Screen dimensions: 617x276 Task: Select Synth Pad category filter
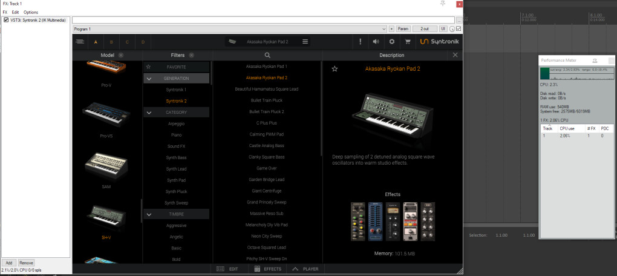(x=176, y=180)
